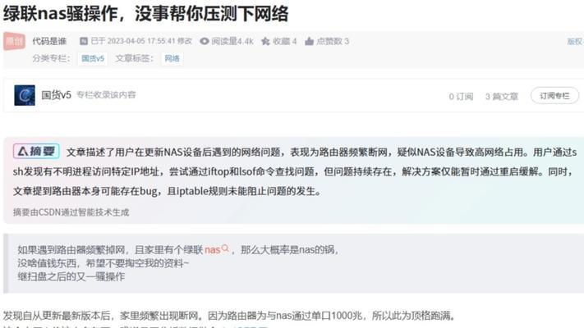Click the star 收藏 favorite icon
This screenshot has height=328, width=584.
pyautogui.click(x=265, y=41)
